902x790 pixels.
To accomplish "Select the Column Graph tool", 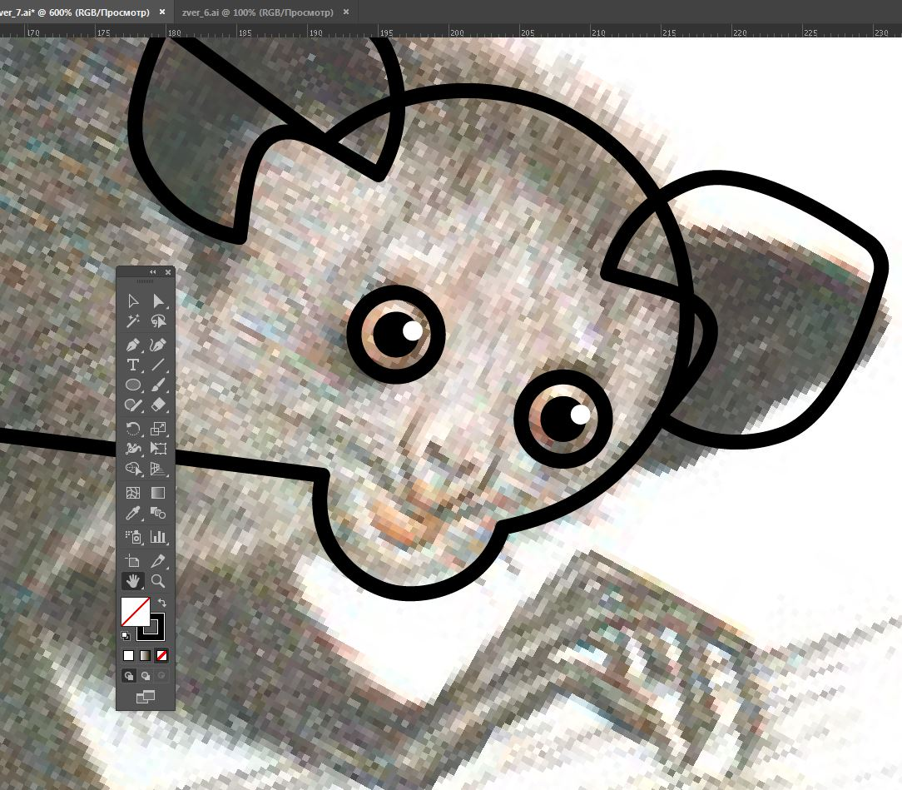I will coord(158,537).
